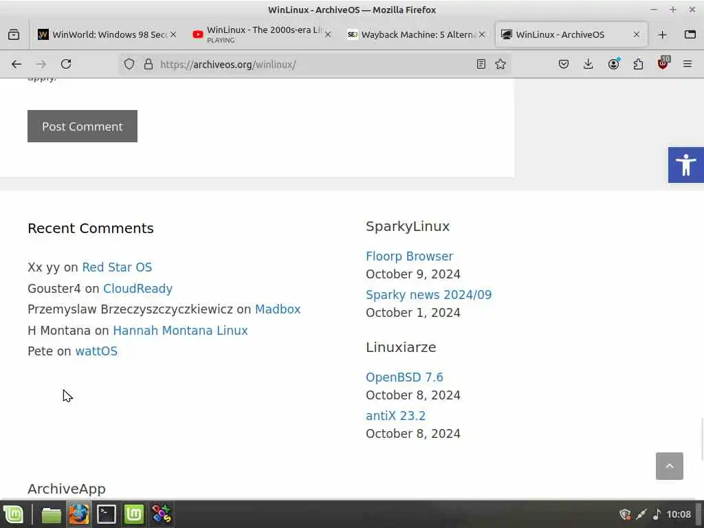Open the Red Star OS comment link
This screenshot has width=704, height=528.
117,267
